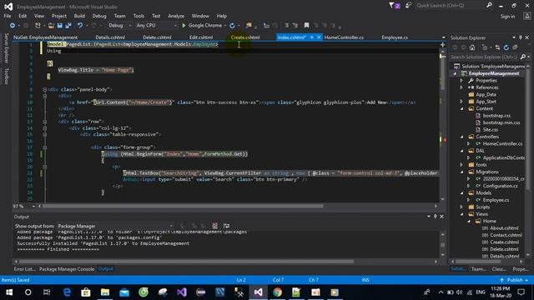Collapse the Models folder
Screen dimensions: 534x300
pyautogui.click(x=461, y=192)
